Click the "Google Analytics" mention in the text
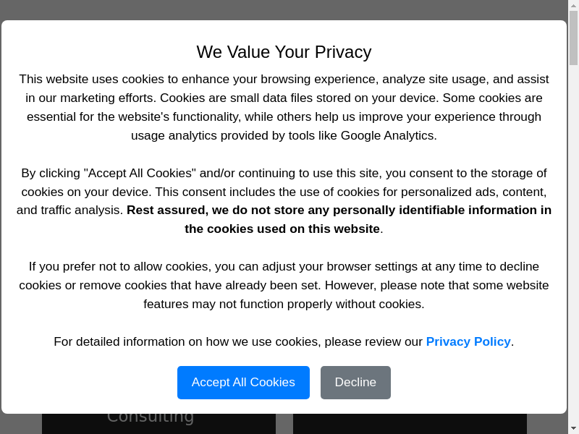579x434 pixels. [x=388, y=135]
